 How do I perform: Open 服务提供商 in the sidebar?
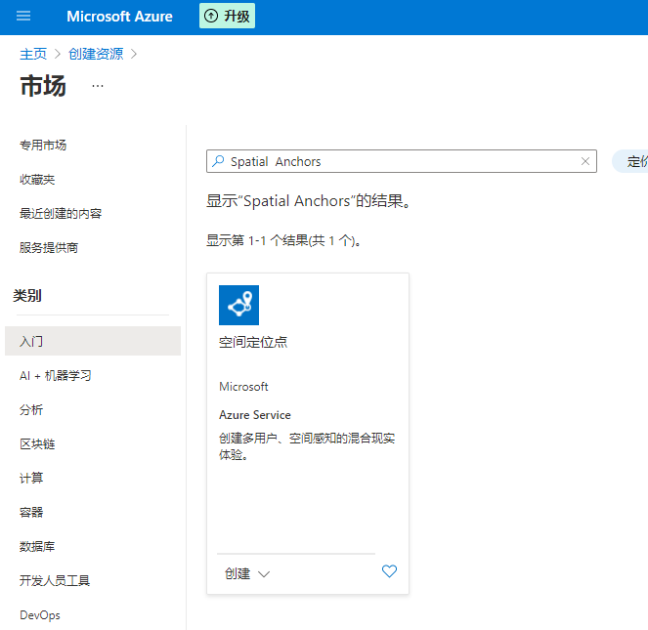[x=49, y=248]
